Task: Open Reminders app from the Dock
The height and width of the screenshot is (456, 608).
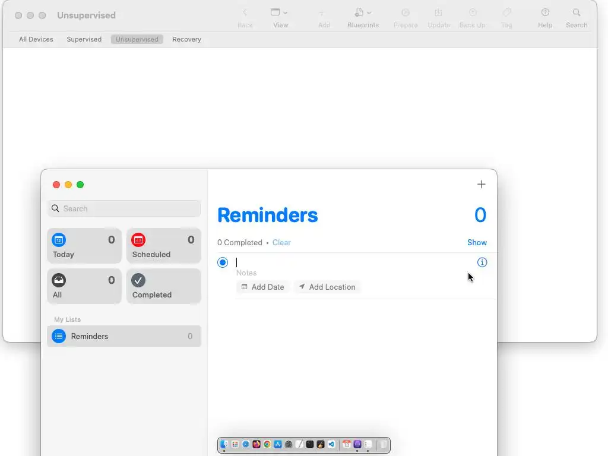Action: click(368, 444)
